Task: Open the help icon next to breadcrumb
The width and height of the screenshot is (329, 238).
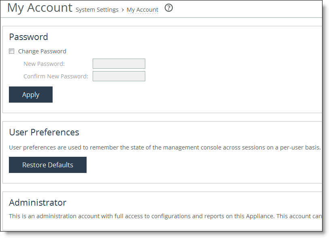Action: coord(168,8)
